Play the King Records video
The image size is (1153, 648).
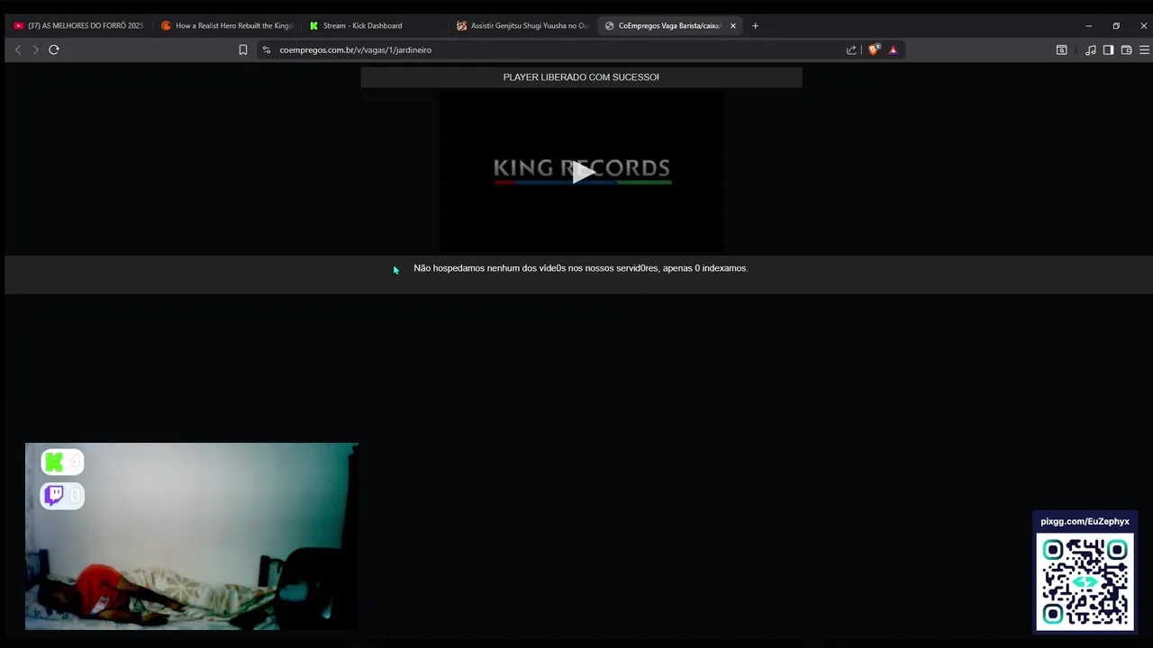click(x=582, y=172)
